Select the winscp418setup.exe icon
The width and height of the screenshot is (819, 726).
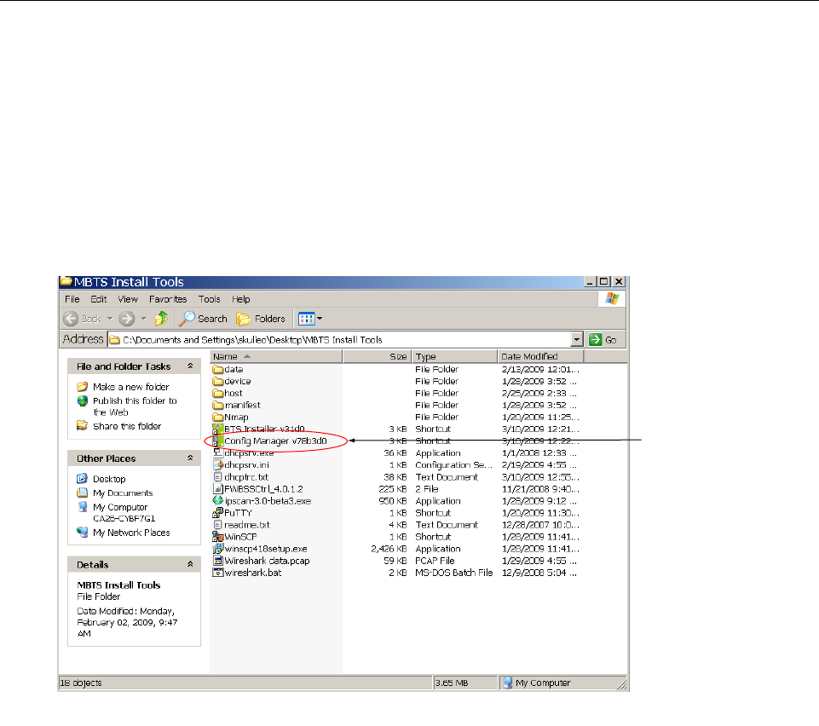[218, 549]
